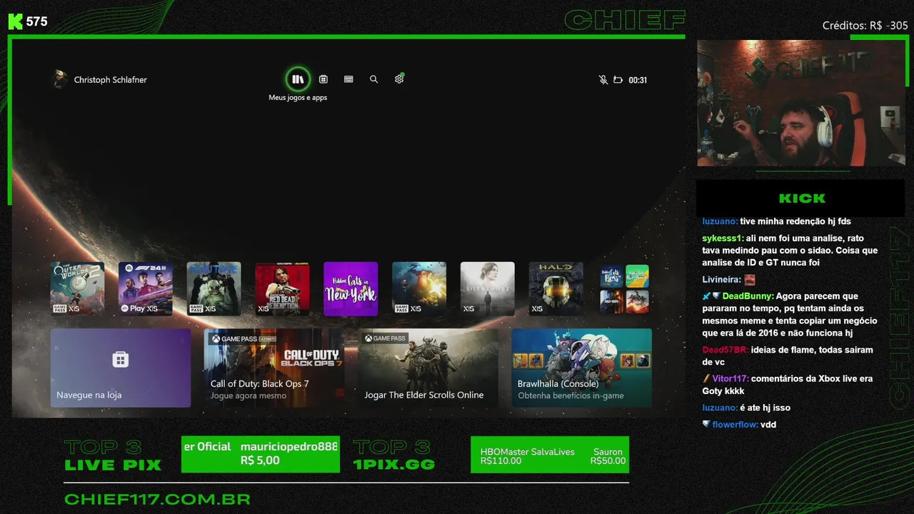Open the Microsoft Store icon in top navigation
The height and width of the screenshot is (514, 914).
[323, 79]
